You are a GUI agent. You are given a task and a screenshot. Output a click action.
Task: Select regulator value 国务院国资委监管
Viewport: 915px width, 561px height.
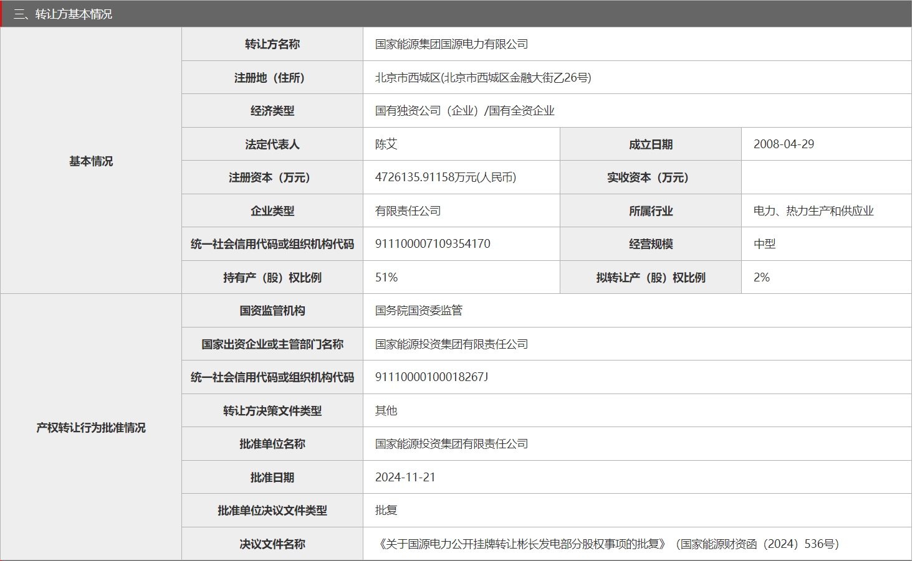[x=419, y=311]
